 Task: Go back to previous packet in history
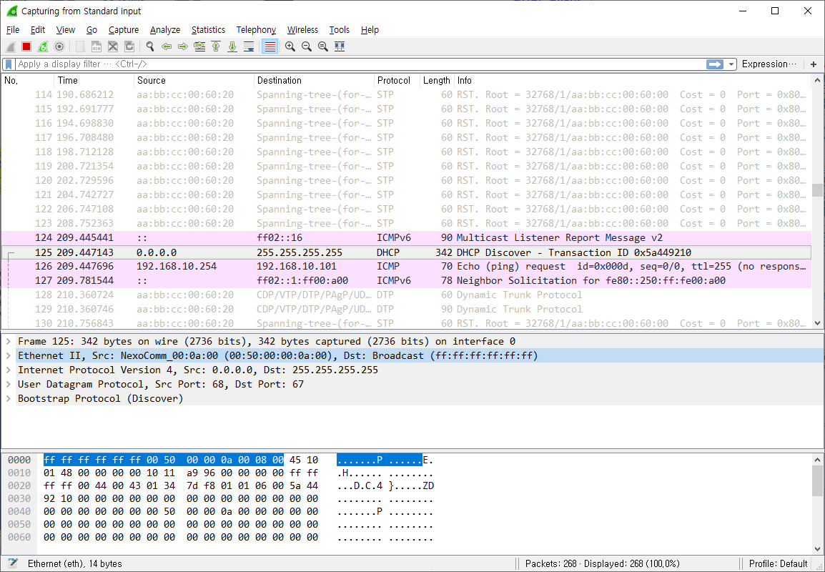coord(167,47)
